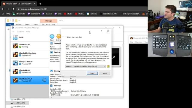Image resolution: width=192 pixels, height=108 pixels.
Task: Open File menu in Ubuntu22.04_2 VM window
Action: click(x=132, y=42)
